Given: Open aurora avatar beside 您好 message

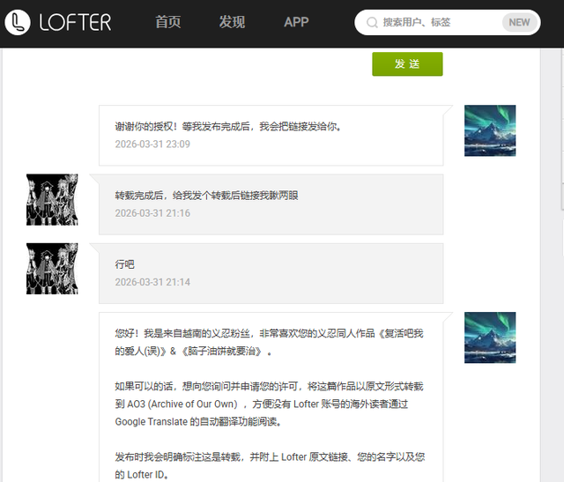Looking at the screenshot, I should [x=490, y=337].
